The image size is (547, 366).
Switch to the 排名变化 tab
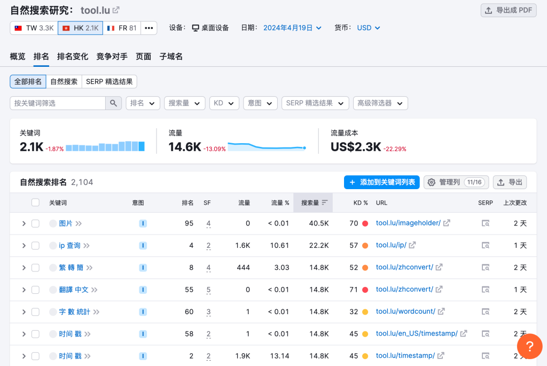73,57
